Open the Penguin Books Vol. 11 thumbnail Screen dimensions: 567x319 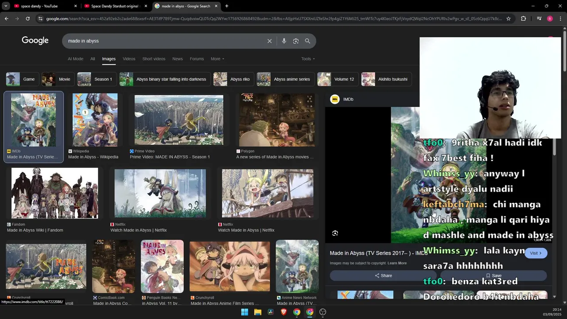(162, 266)
